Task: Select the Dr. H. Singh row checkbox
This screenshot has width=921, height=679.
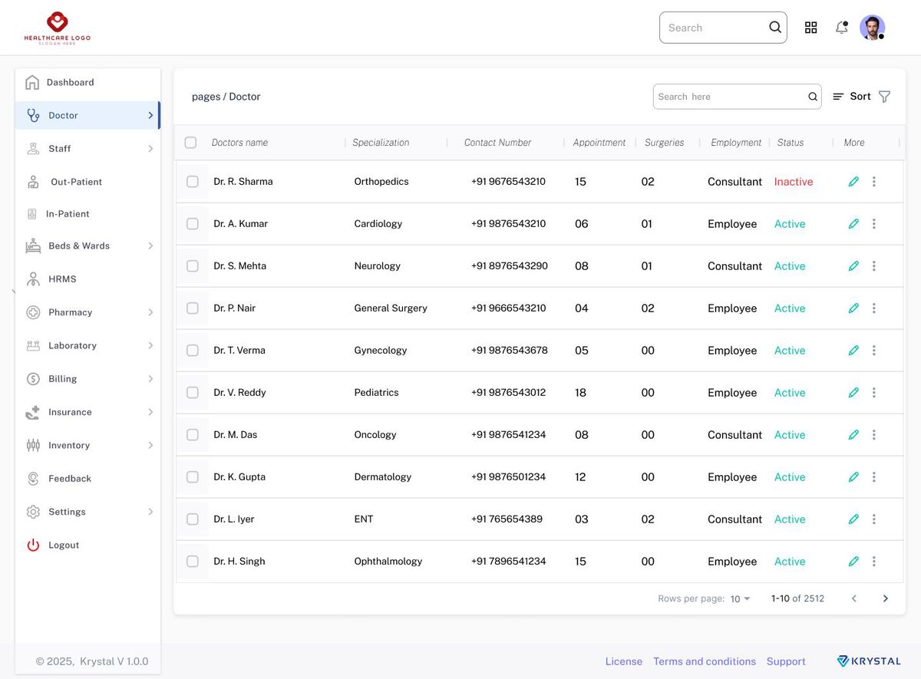Action: (x=193, y=562)
